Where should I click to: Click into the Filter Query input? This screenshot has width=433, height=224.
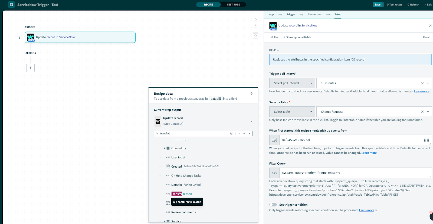[x=356, y=173]
